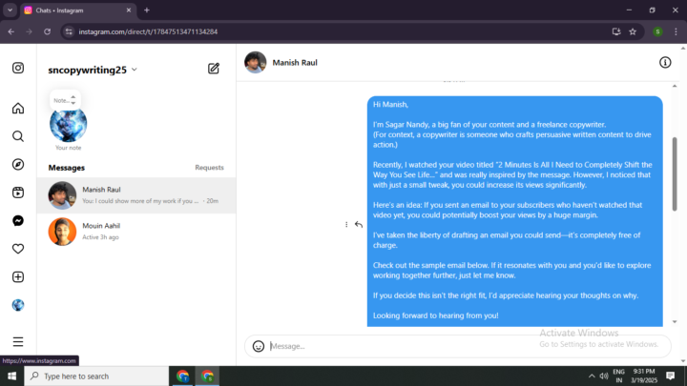Open the three-dot message options icon
Screen dimensions: 687x386
tap(346, 225)
